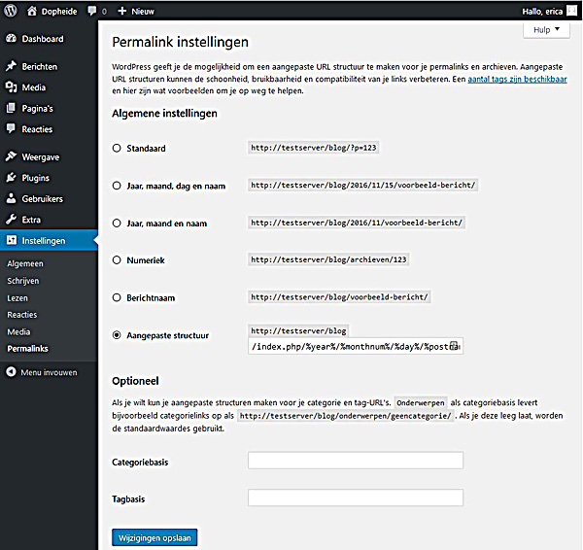Click the 2016/11/15 example URL

363,185
